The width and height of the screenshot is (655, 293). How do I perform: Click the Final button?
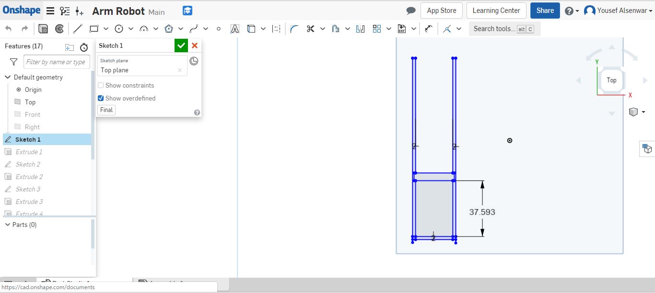106,110
